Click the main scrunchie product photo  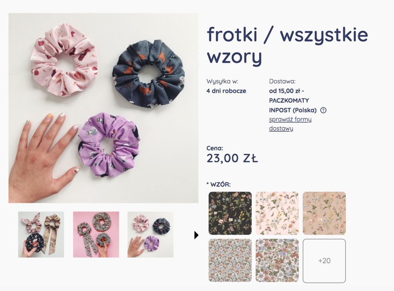[103, 108]
